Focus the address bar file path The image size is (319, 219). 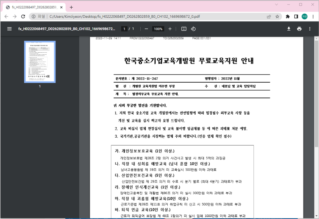124,16
